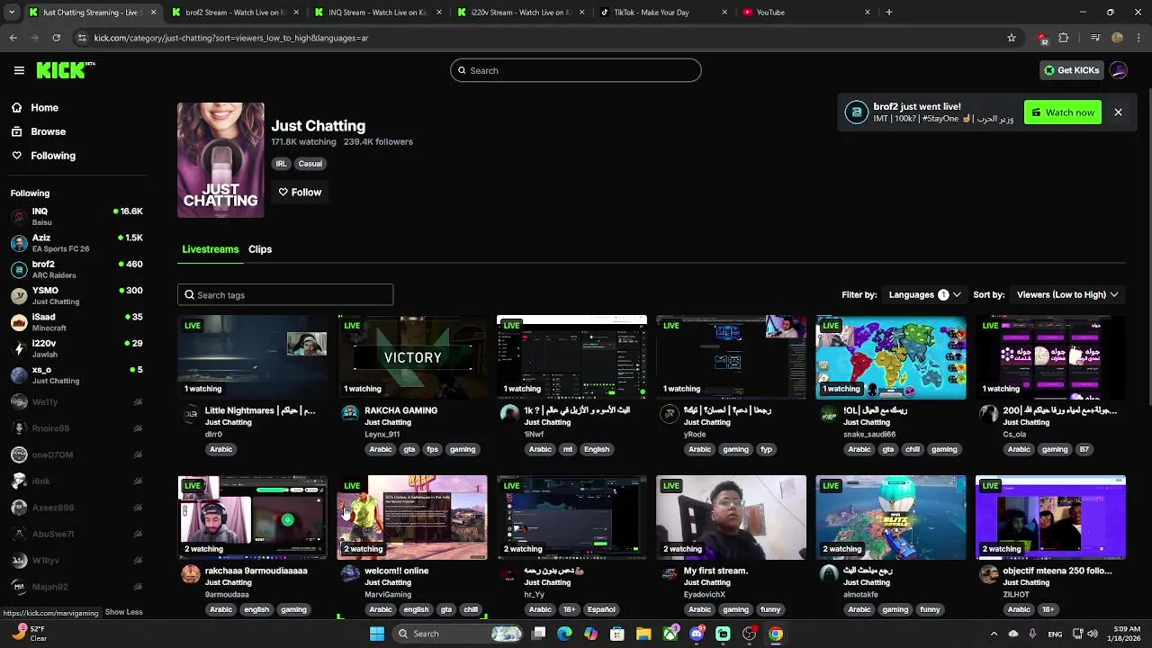Click fyp tag under yRode stream
Image resolution: width=1152 pixels, height=648 pixels.
pos(766,449)
